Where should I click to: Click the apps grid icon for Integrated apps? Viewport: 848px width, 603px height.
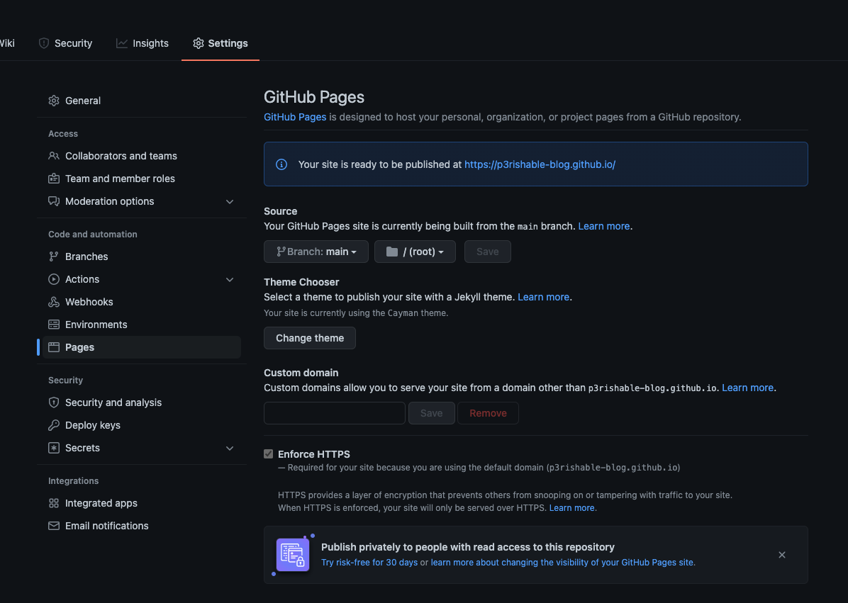click(54, 503)
